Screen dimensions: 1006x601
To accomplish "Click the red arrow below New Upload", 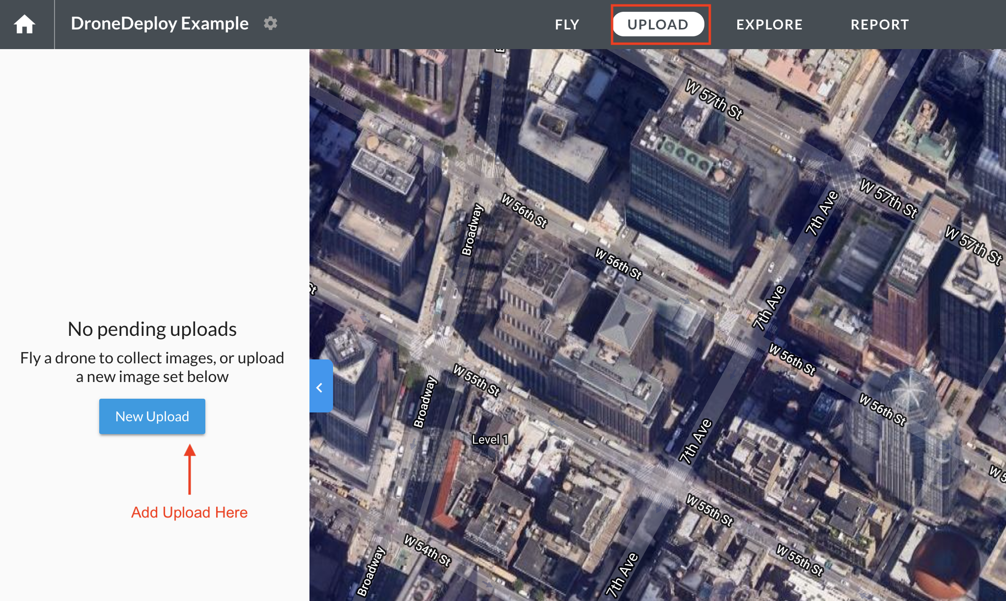I will (190, 469).
